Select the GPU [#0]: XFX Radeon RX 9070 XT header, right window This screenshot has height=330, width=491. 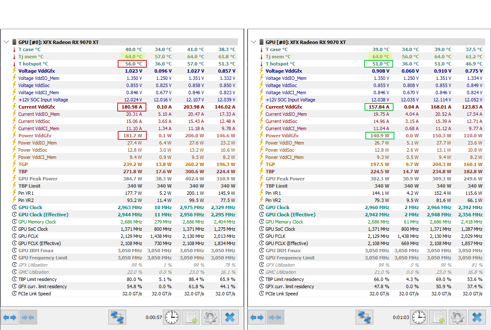pos(306,42)
